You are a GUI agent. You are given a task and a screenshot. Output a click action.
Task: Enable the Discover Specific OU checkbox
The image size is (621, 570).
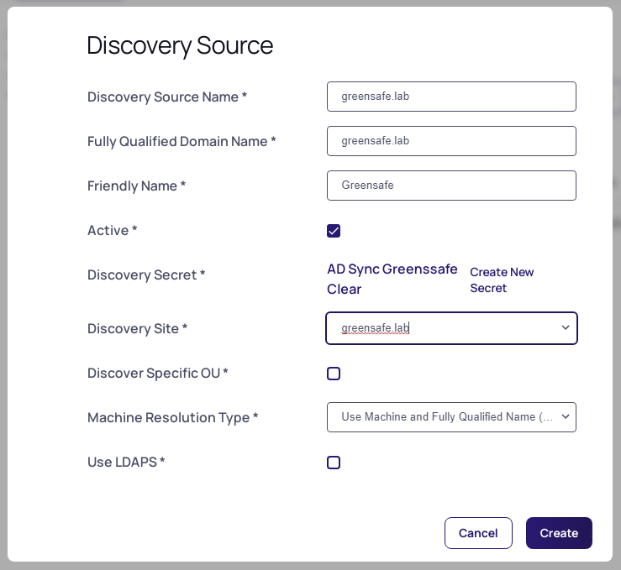point(334,374)
